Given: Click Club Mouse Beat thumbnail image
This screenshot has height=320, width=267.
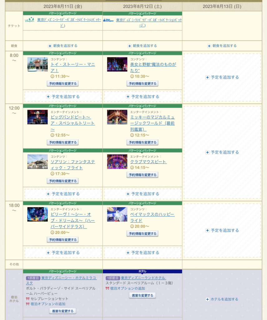Looking at the screenshot, I should click(x=117, y=162).
